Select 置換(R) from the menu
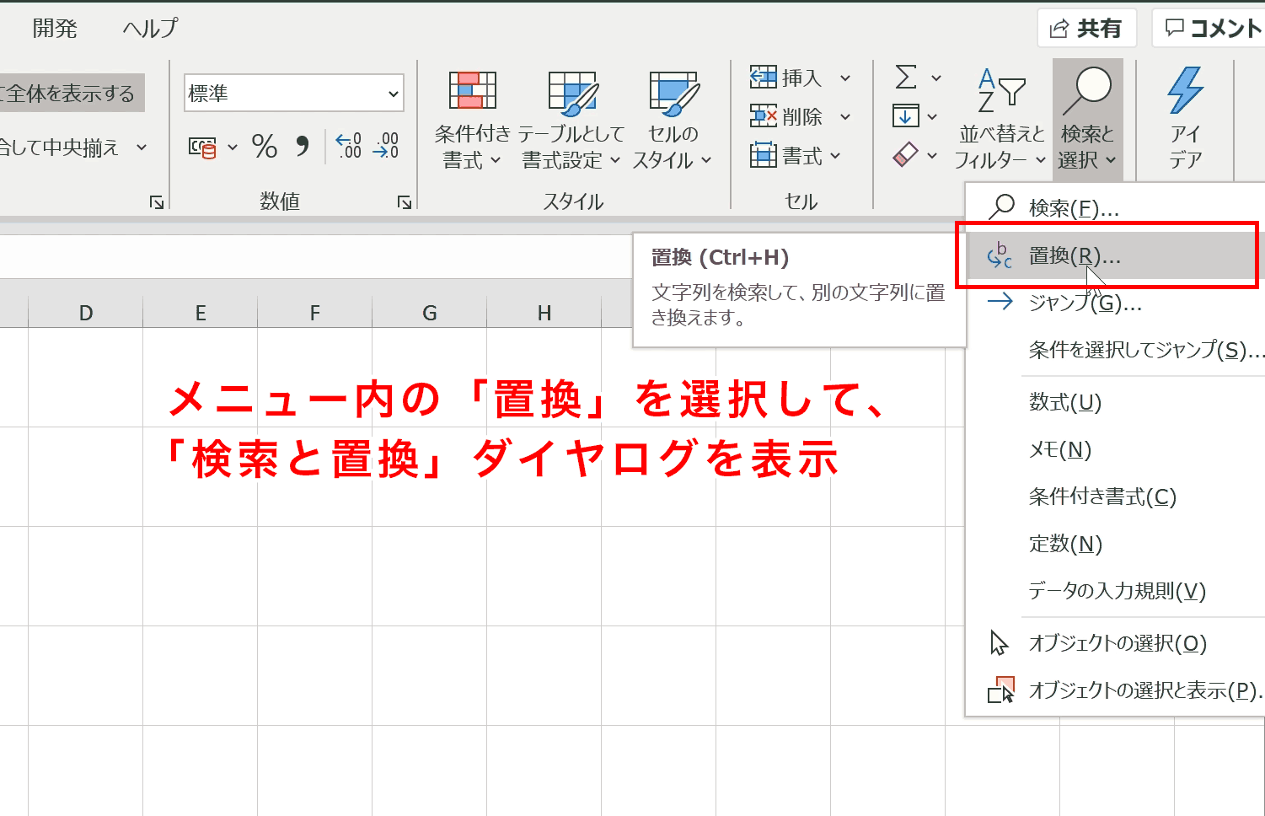1265x816 pixels. (1115, 255)
